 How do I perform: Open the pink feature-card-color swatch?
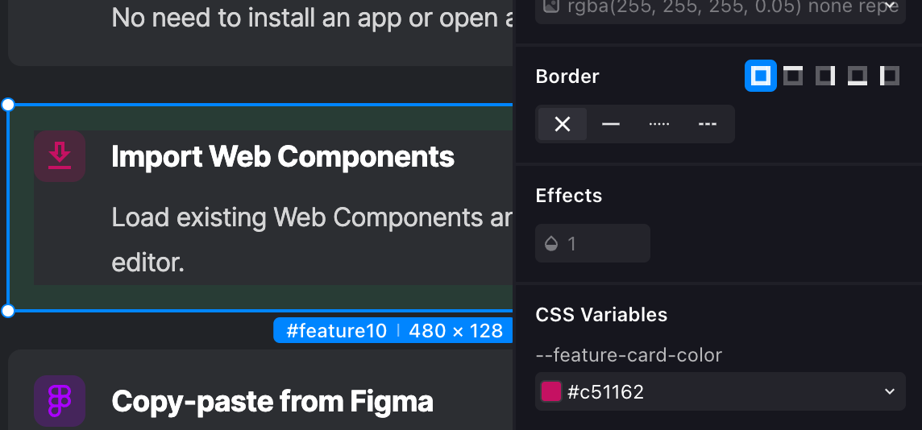551,392
